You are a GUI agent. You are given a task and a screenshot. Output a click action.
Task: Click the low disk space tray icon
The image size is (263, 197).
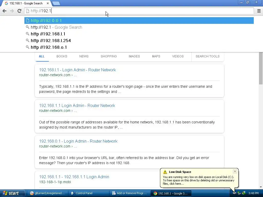[234, 193]
